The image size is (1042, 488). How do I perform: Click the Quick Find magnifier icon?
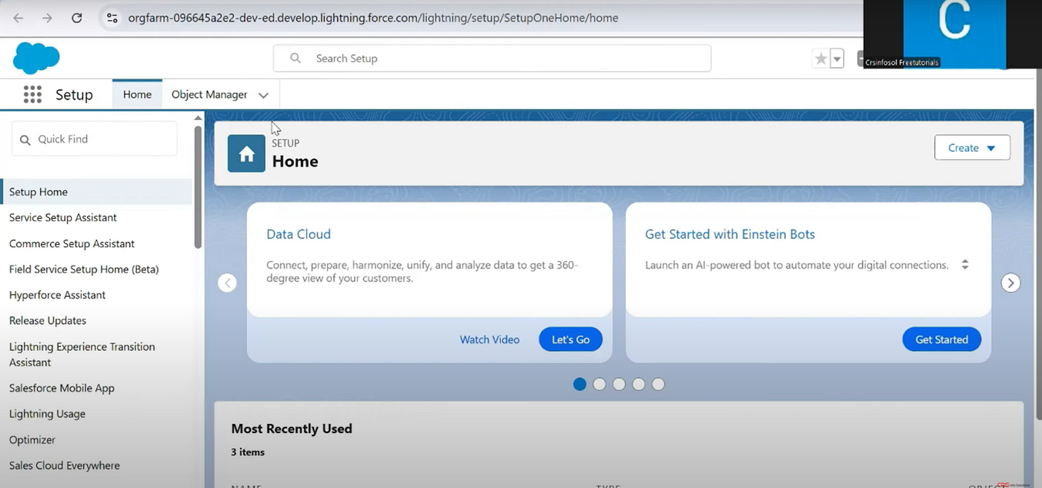click(x=25, y=140)
